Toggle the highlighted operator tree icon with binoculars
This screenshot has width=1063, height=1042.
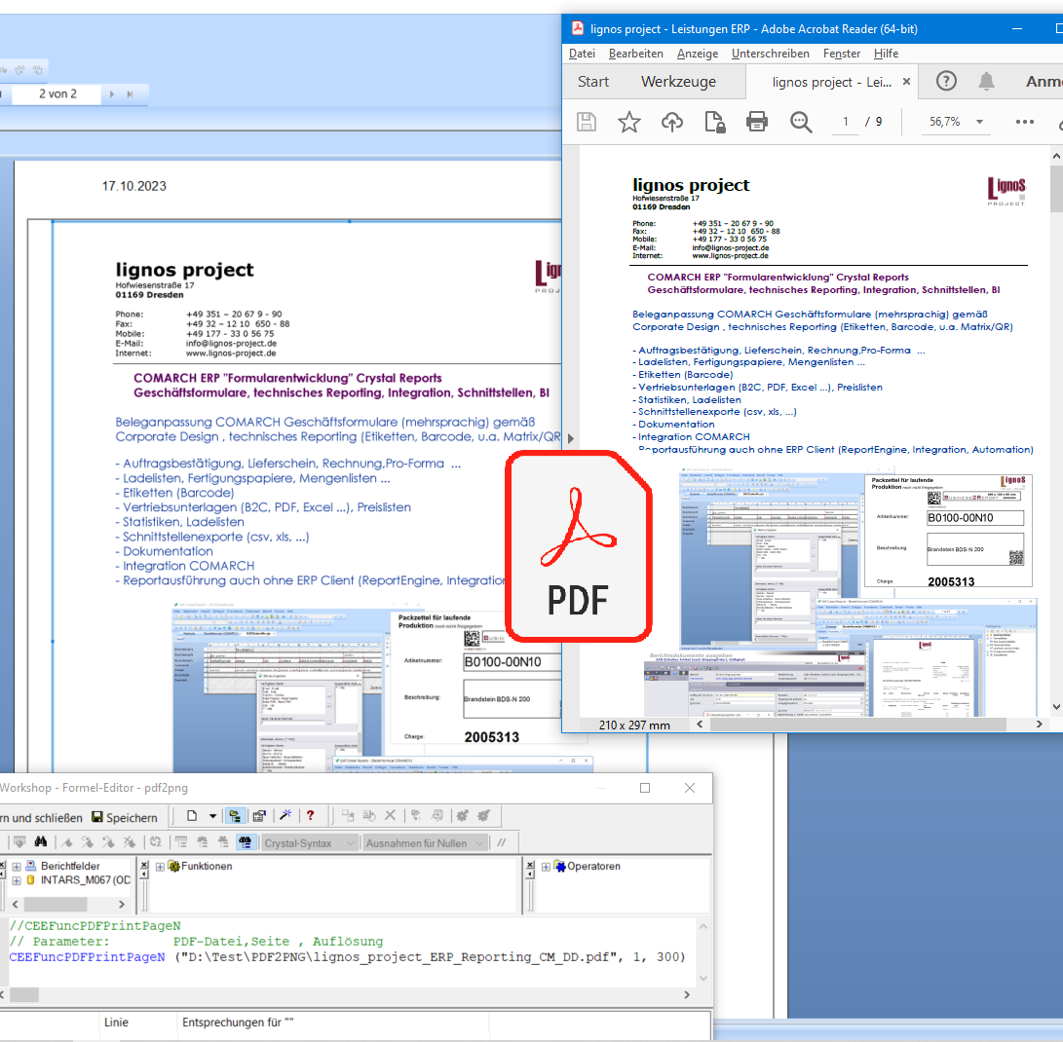pos(245,842)
